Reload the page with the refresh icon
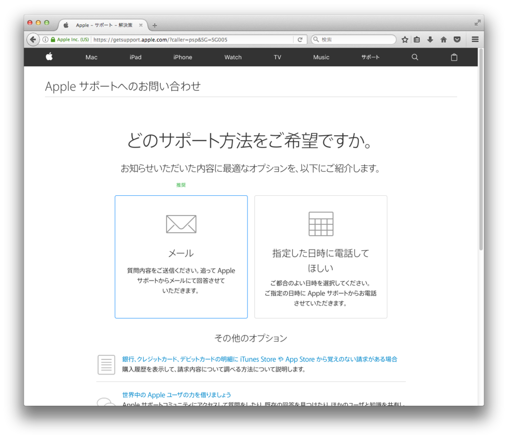 tap(300, 40)
